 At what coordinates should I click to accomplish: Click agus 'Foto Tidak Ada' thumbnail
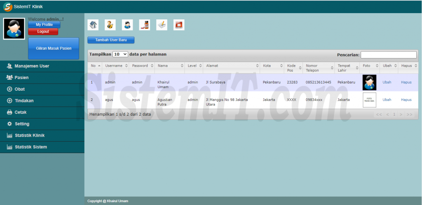click(369, 100)
